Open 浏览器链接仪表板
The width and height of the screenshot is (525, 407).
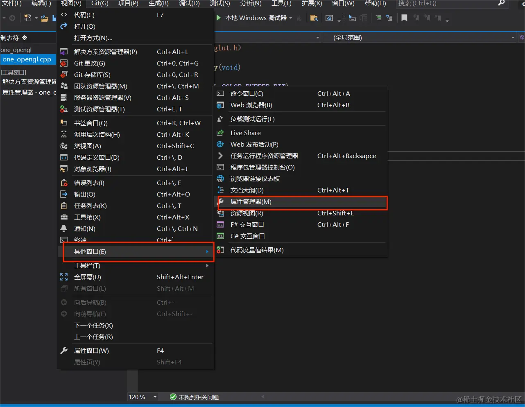click(301, 179)
